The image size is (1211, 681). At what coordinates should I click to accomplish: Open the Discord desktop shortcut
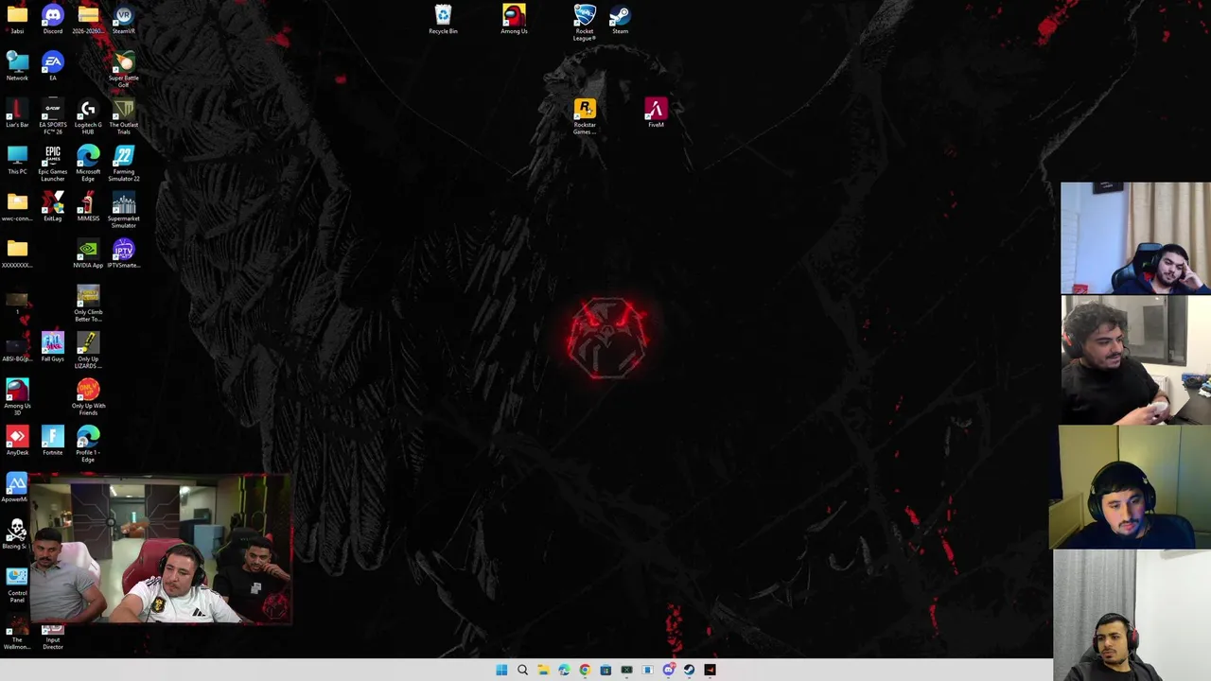coord(53,19)
